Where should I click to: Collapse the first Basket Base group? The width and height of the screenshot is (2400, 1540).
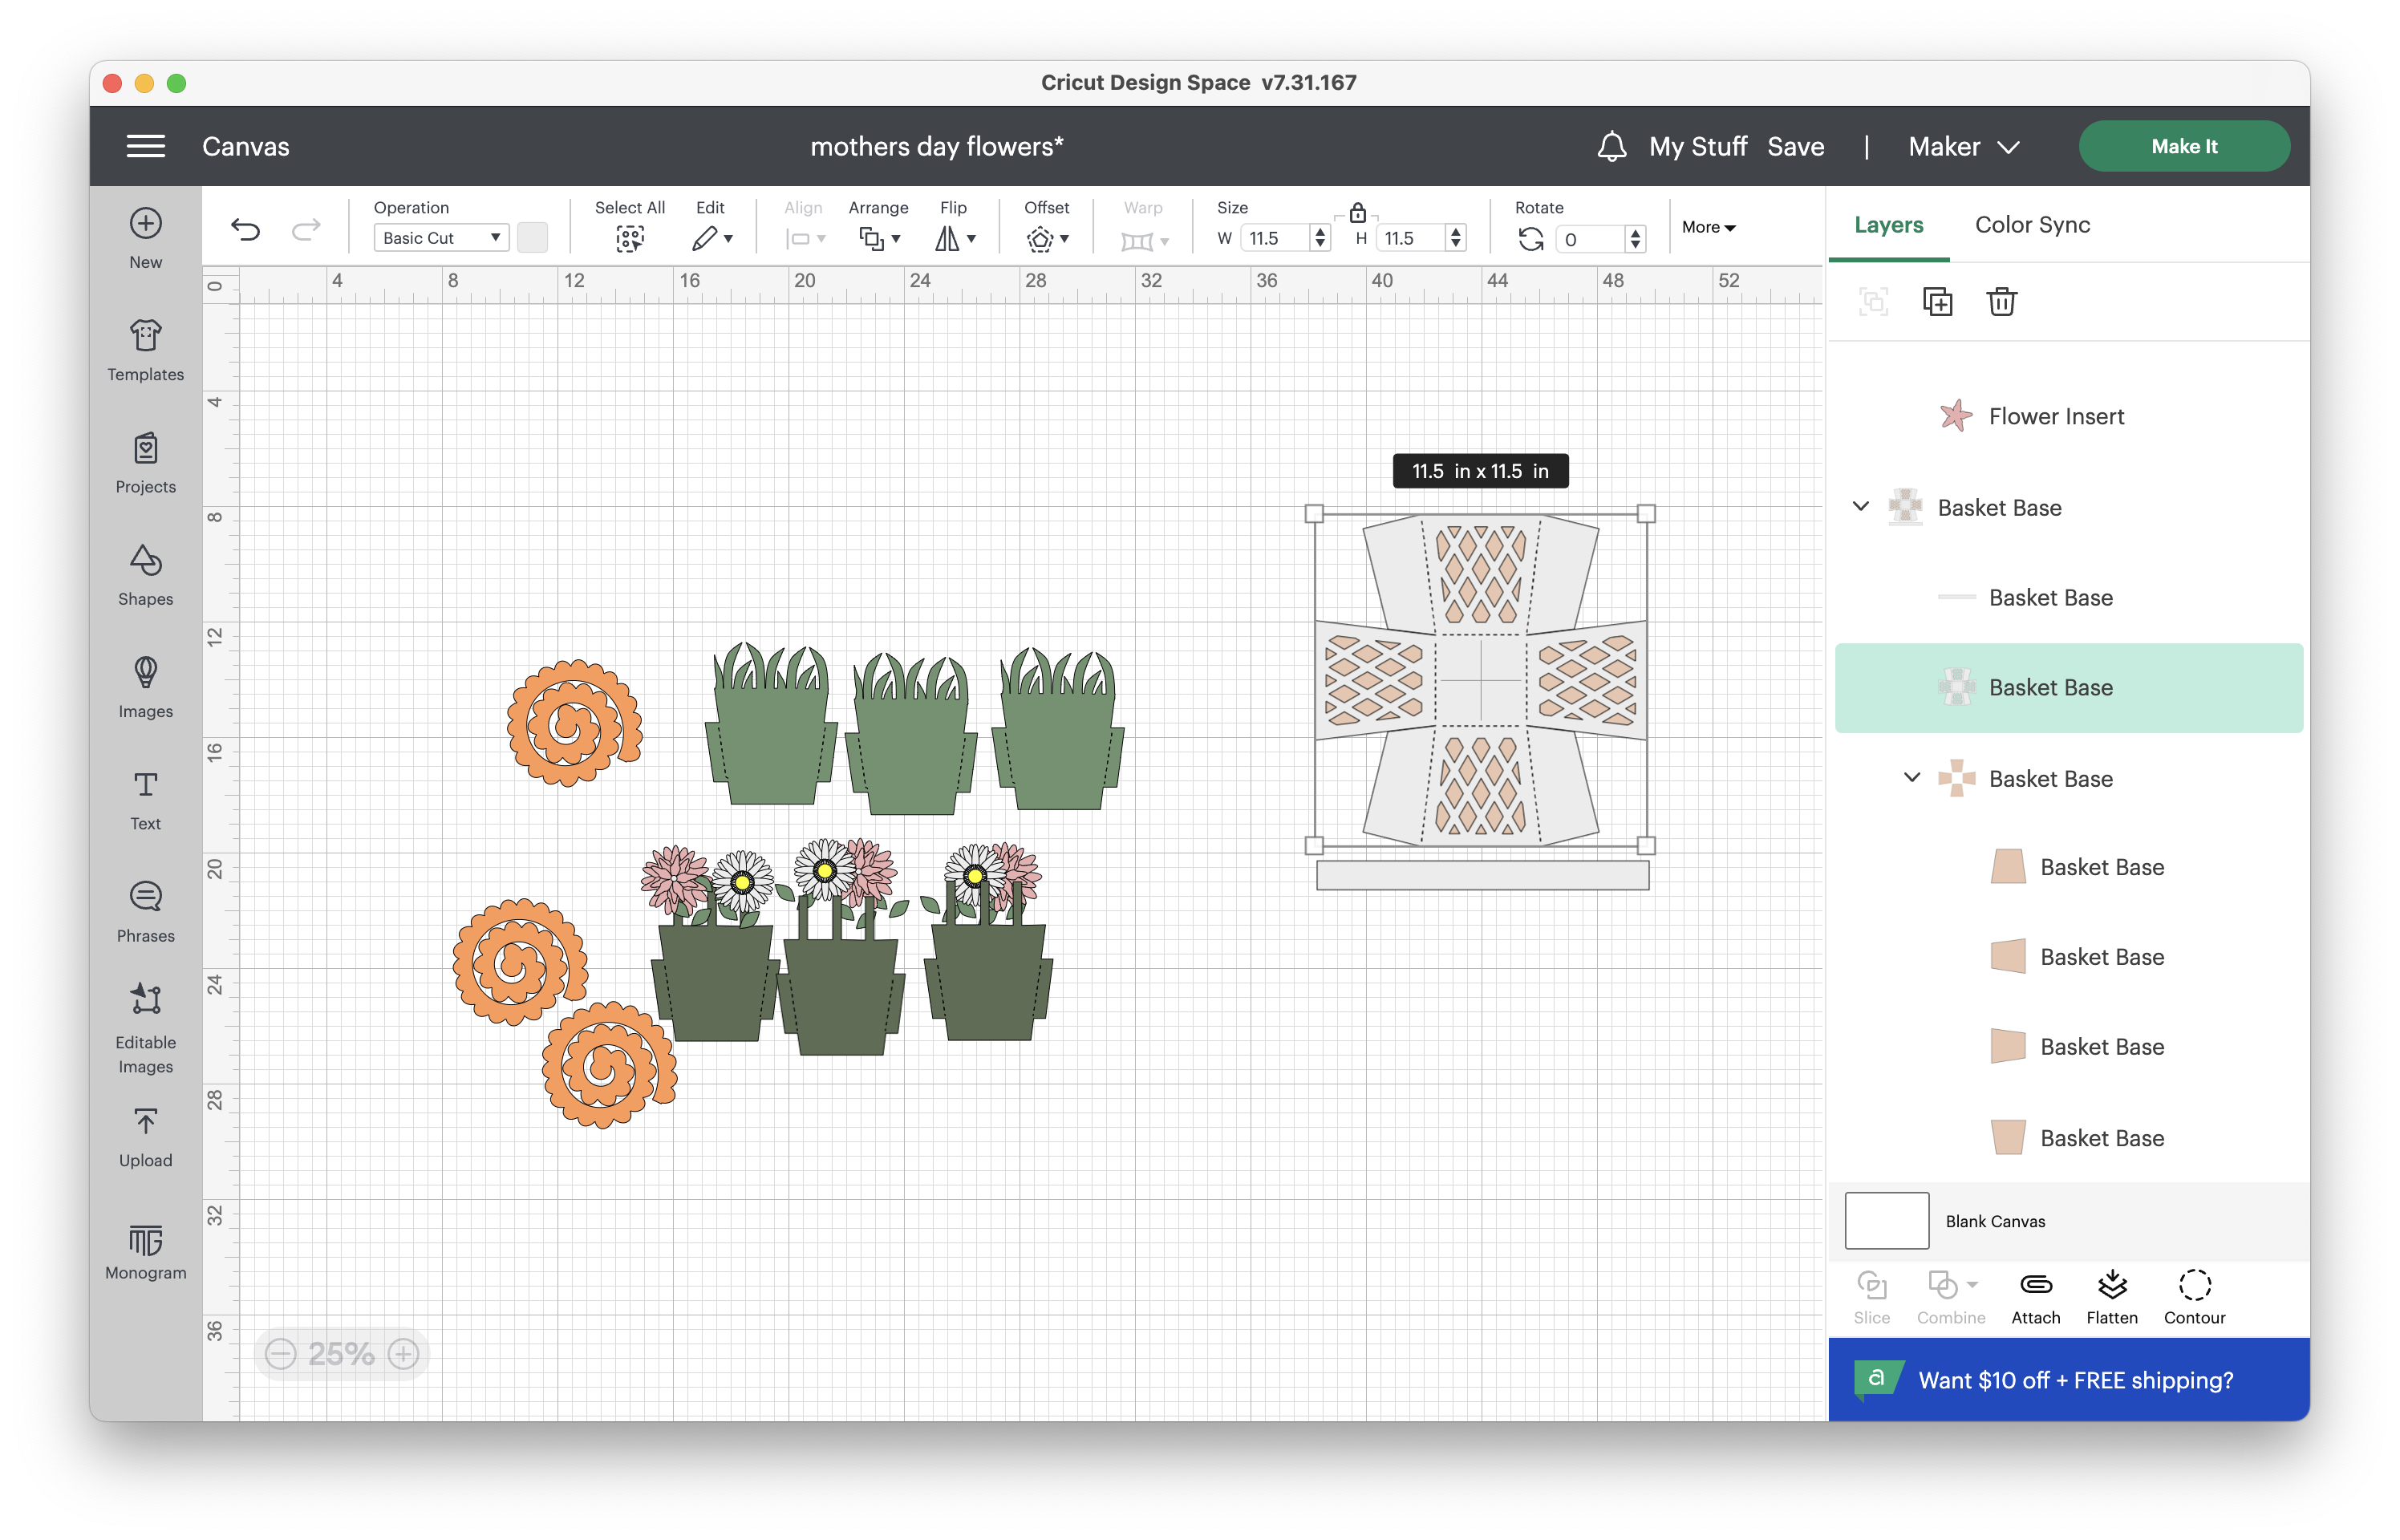1860,507
